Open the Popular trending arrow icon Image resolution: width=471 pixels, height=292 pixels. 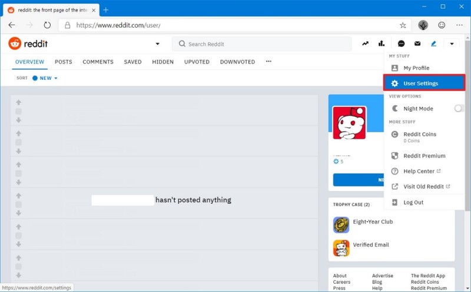coord(365,43)
